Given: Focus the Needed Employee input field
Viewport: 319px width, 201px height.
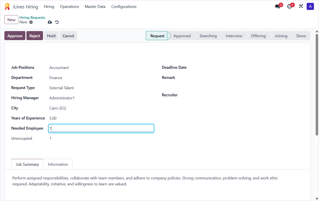Looking at the screenshot, I should [x=101, y=128].
